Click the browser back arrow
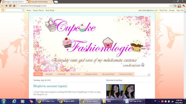This screenshot has height=104, width=186. tap(2, 6)
